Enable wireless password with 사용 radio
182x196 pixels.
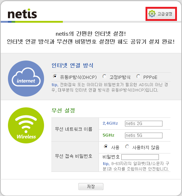click(106, 147)
